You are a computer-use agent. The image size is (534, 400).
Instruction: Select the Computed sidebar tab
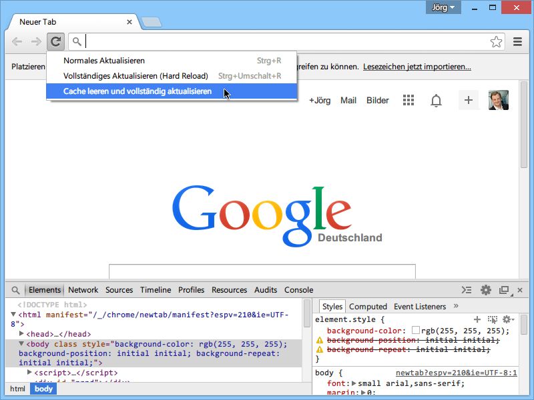tap(368, 307)
